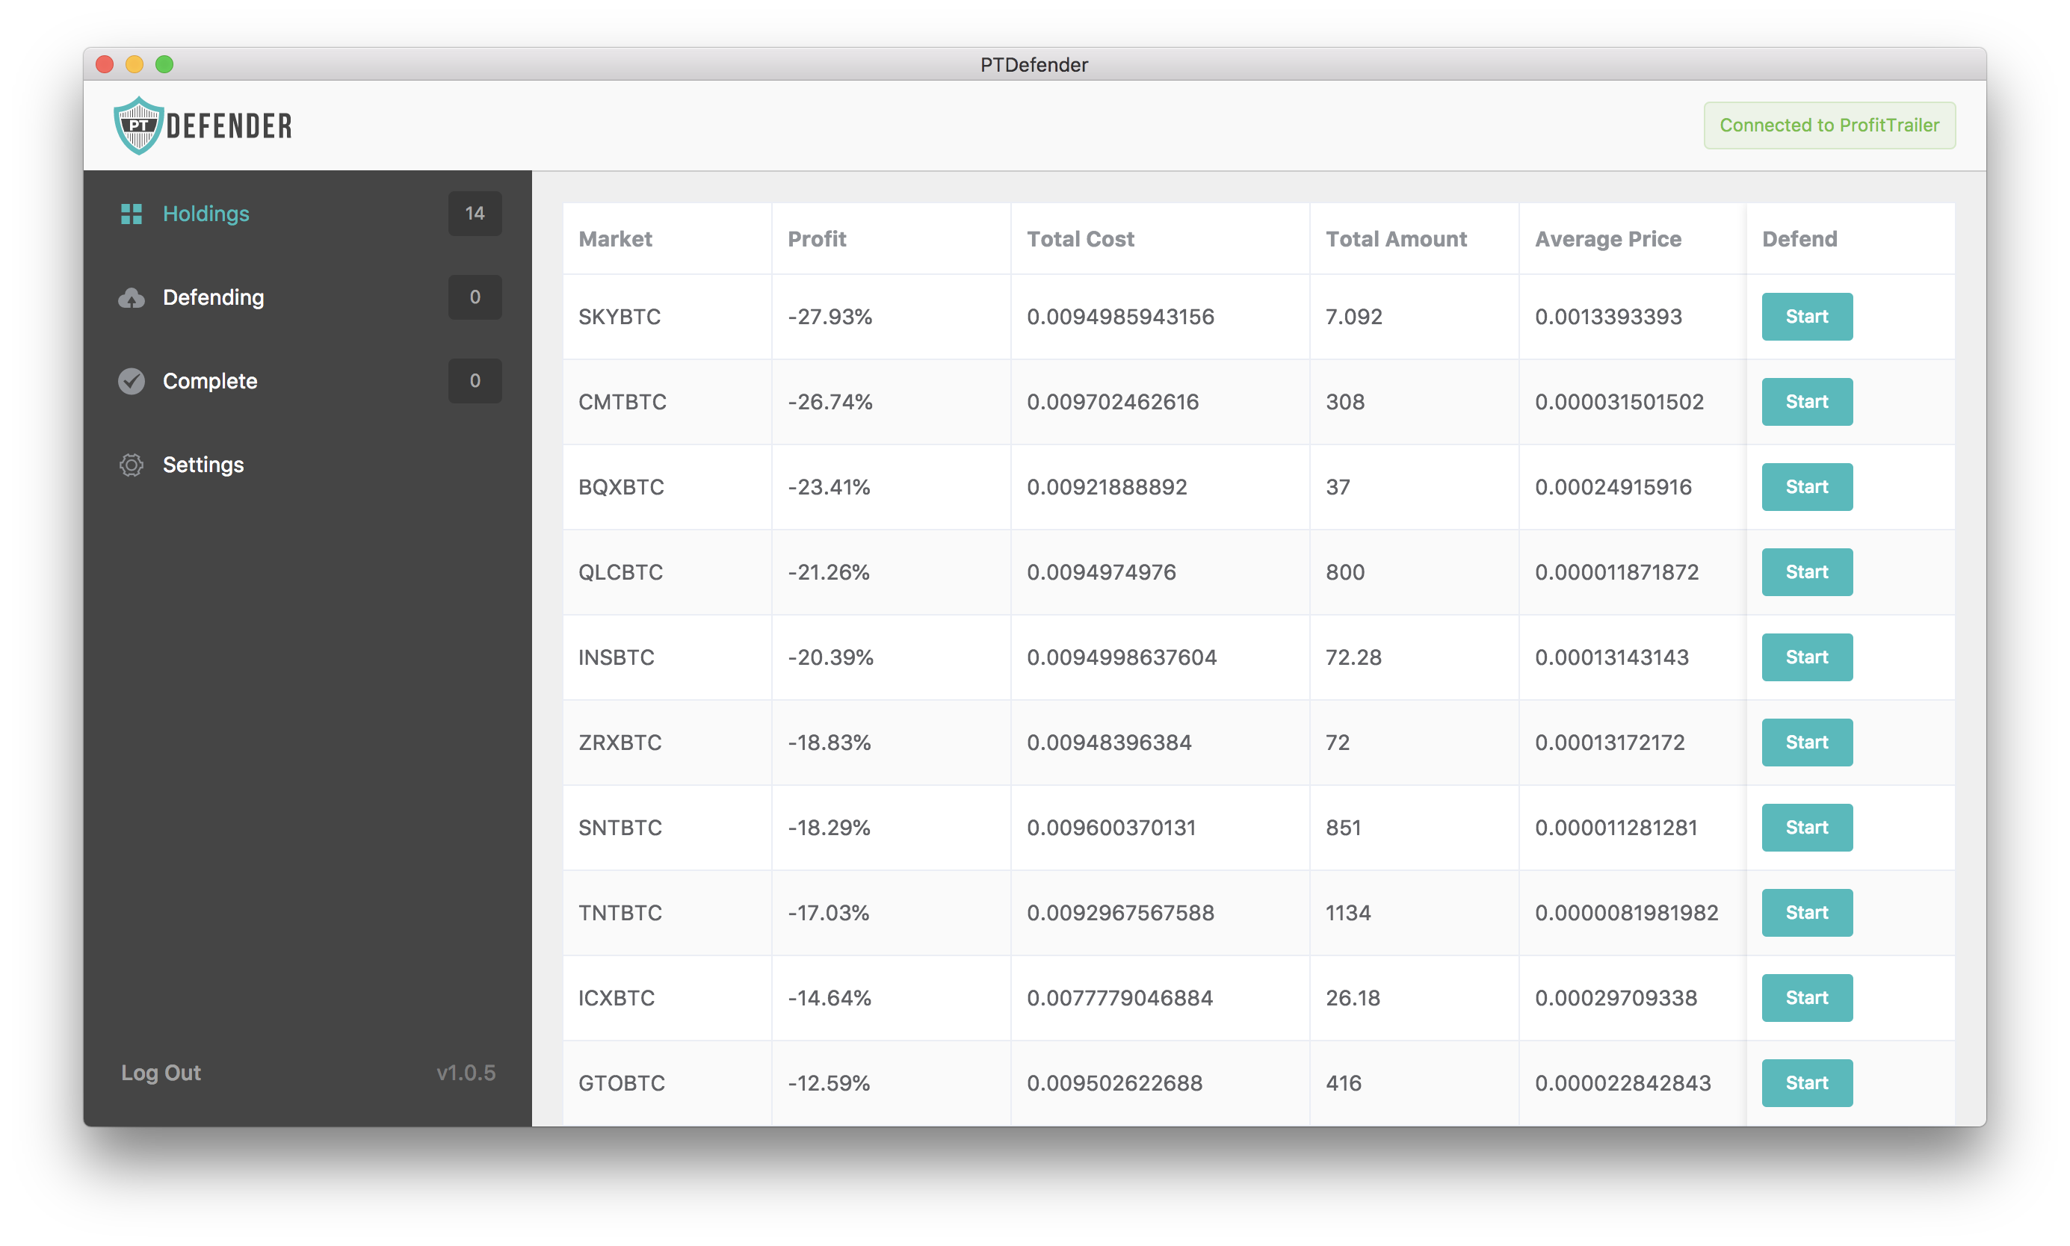
Task: Click the PT Defender shield logo
Action: tap(138, 126)
